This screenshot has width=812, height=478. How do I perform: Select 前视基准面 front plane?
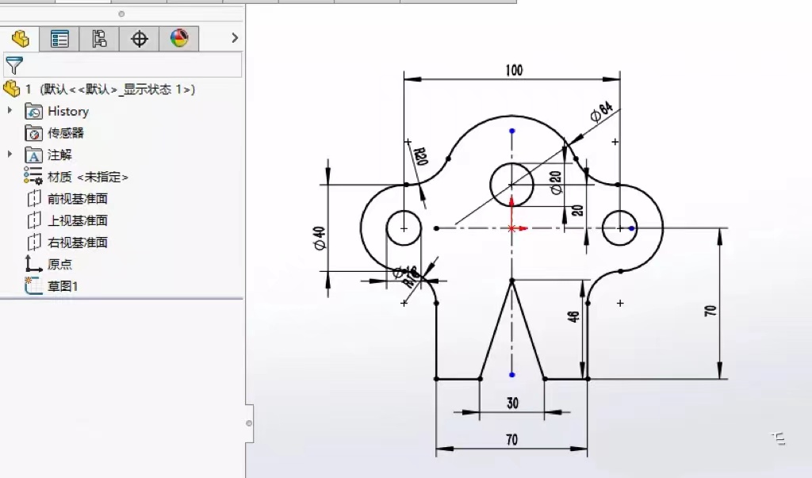tap(78, 199)
